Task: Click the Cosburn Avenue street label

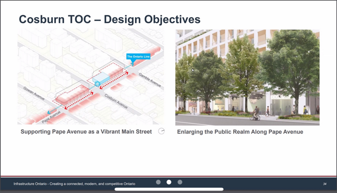Action: 116,101
